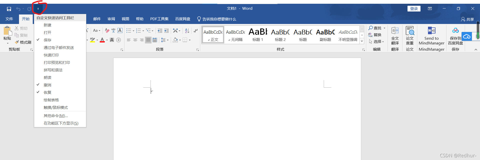480x160 pixels.
Task: Open the PDF工具集 tab
Action: (x=159, y=19)
